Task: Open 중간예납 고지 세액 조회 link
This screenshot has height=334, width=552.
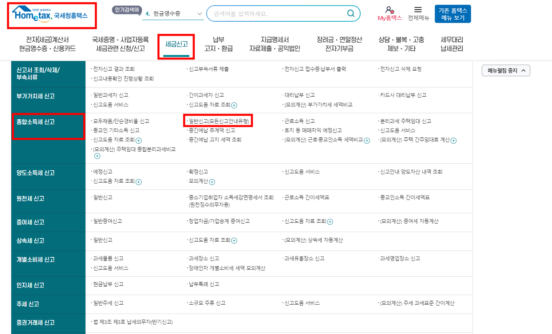Action: coord(215,140)
